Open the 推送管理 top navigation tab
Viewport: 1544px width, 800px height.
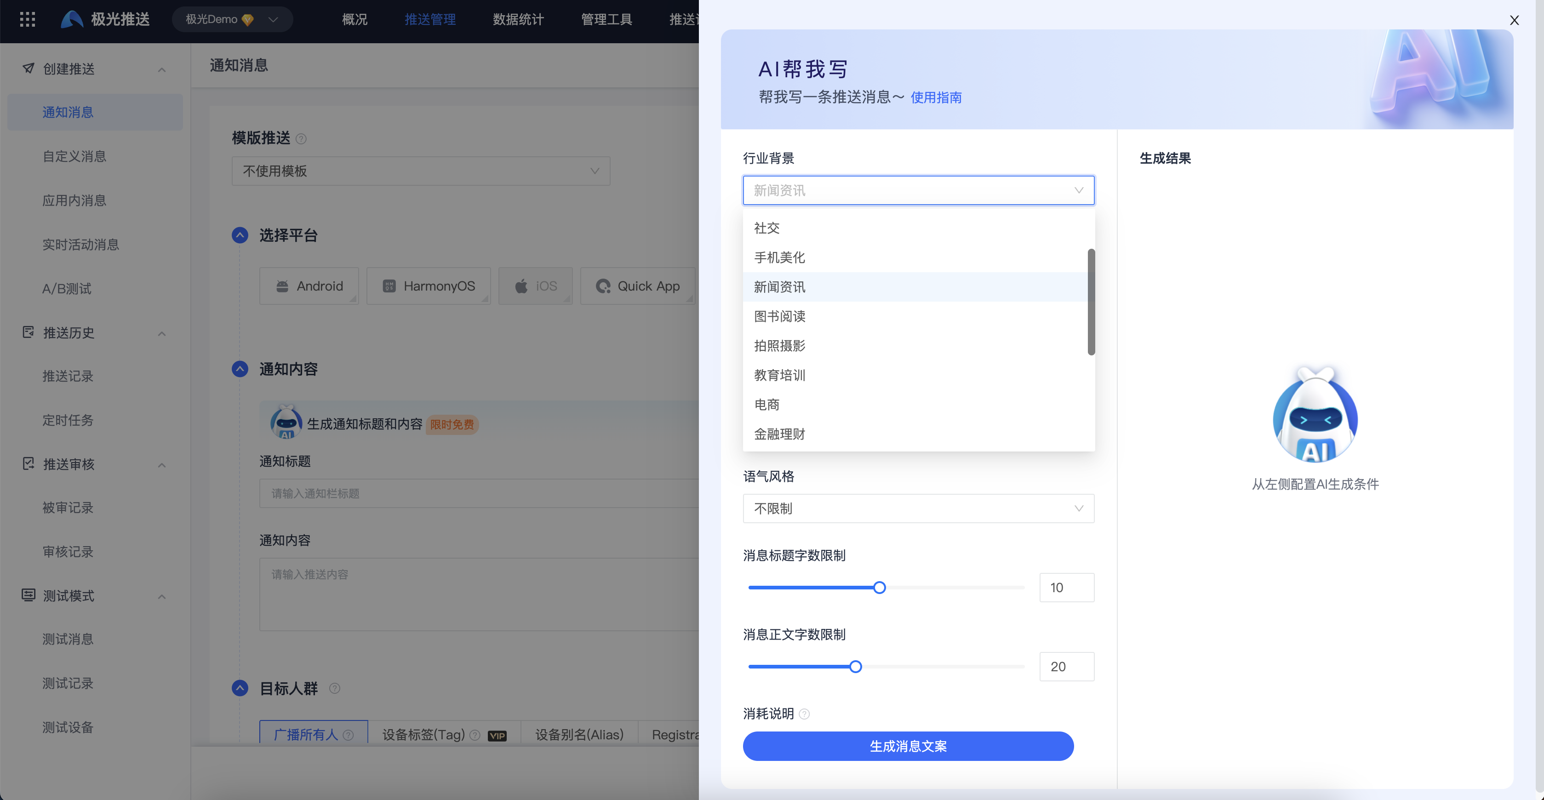pos(430,19)
